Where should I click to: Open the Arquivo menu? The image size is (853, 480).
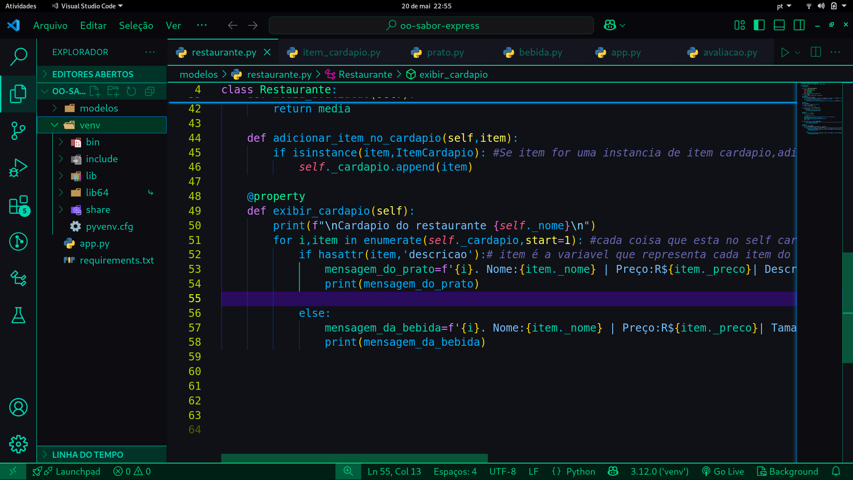pyautogui.click(x=50, y=25)
